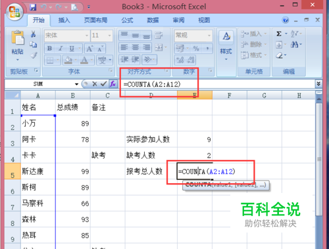Image resolution: width=329 pixels, height=249 pixels.
Task: Increase decimal places
Action: pos(180,60)
